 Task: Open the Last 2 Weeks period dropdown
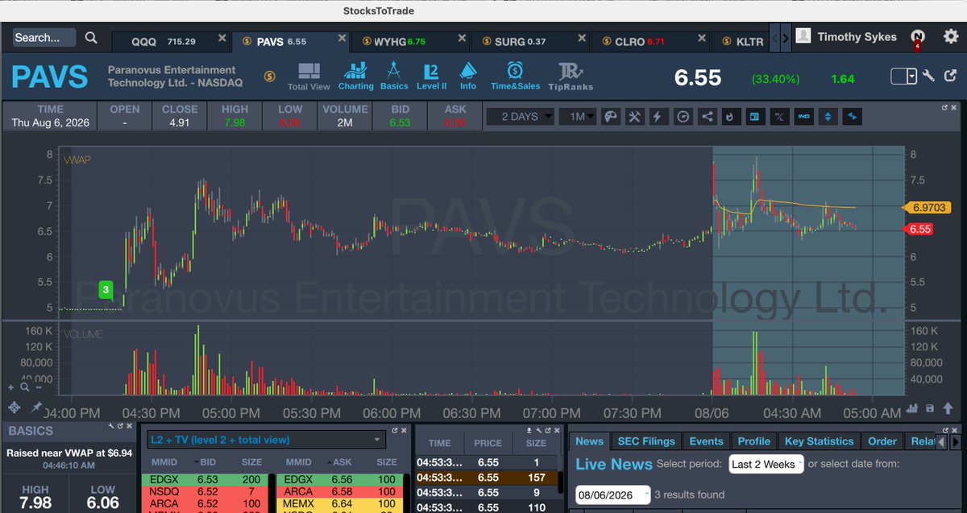point(766,464)
